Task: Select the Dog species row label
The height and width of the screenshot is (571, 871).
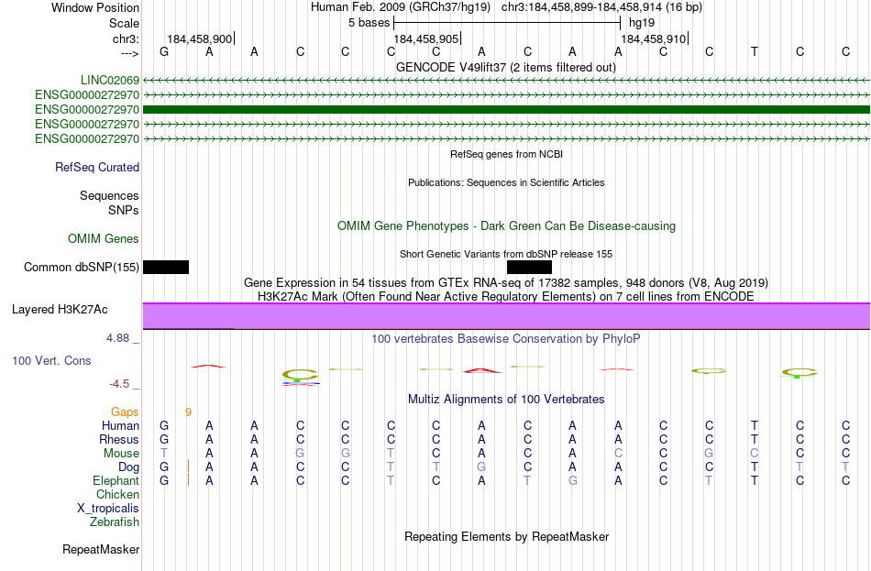Action: tap(129, 467)
